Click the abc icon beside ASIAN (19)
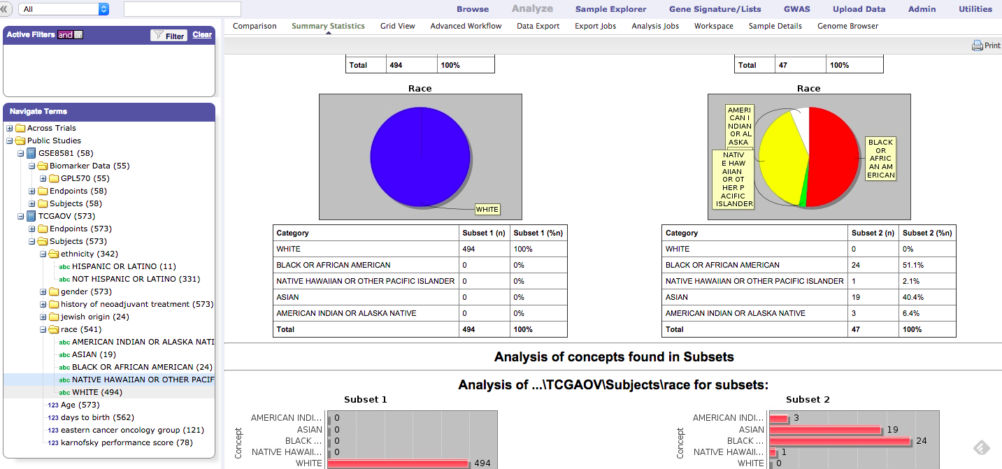This screenshot has width=1002, height=469. (64, 354)
